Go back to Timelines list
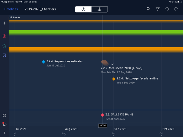Viewport: 183px width, 137px height. [x=11, y=9]
